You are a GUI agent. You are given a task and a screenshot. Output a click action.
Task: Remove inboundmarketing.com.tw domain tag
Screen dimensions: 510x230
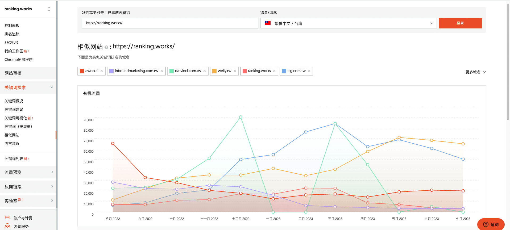coord(162,71)
